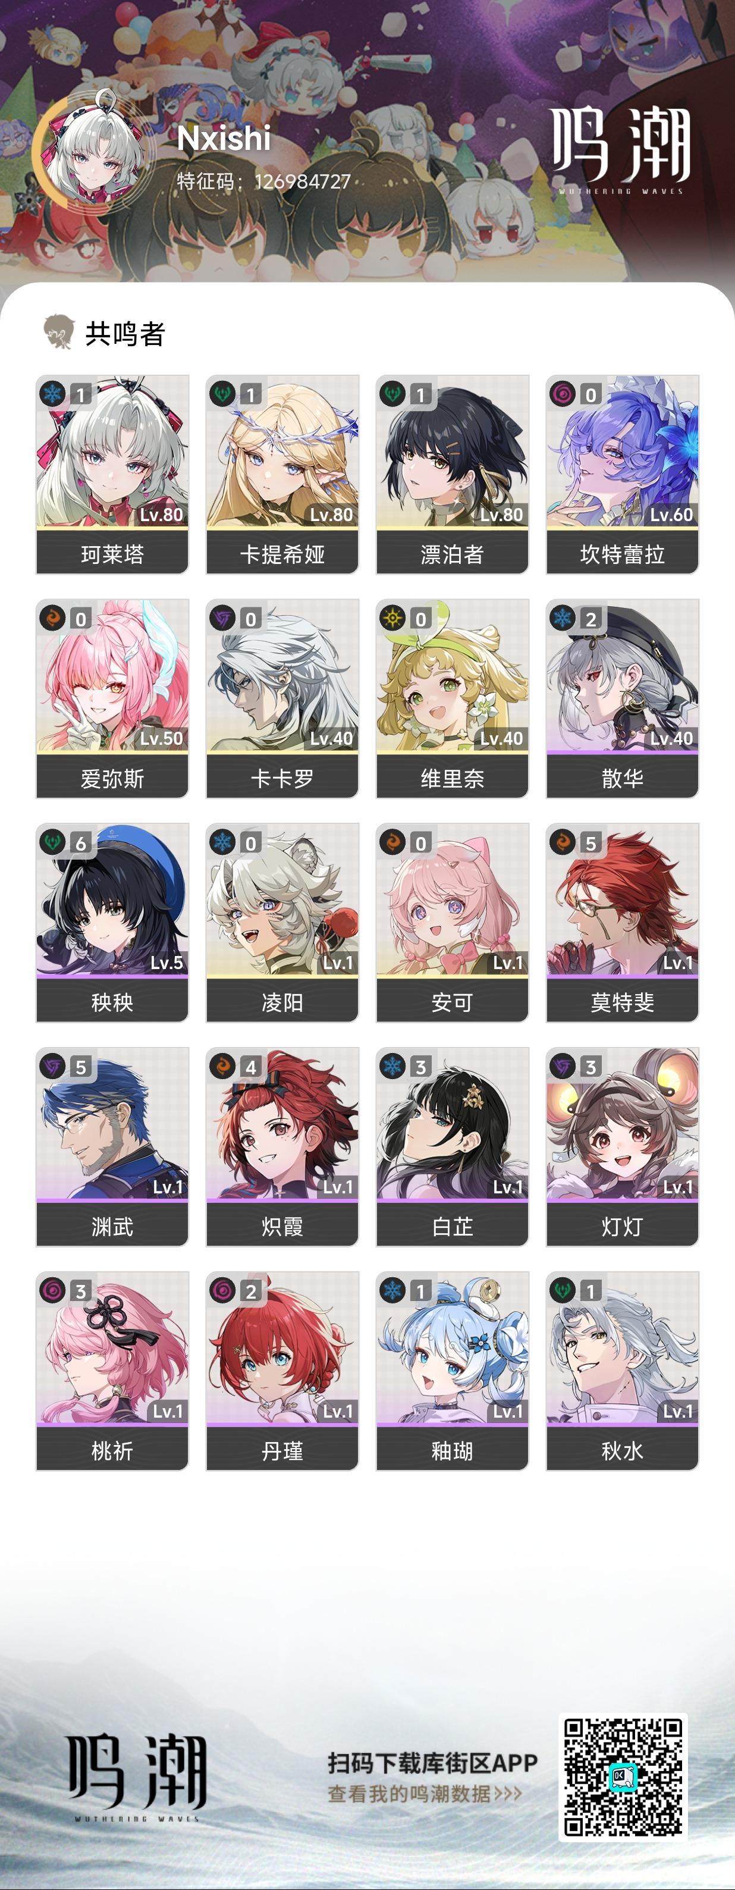Click the resonator icon beside 共鸣者 heading

pyautogui.click(x=59, y=333)
